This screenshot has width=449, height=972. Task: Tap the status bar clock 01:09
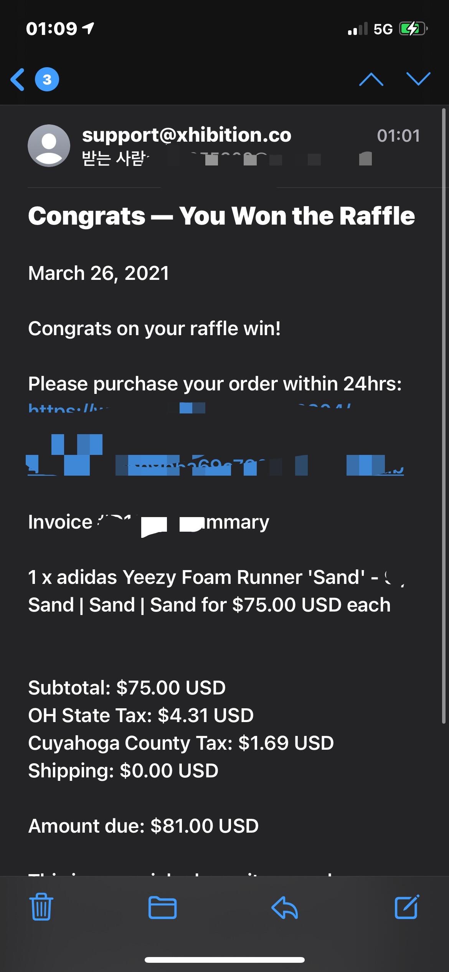coord(51,29)
